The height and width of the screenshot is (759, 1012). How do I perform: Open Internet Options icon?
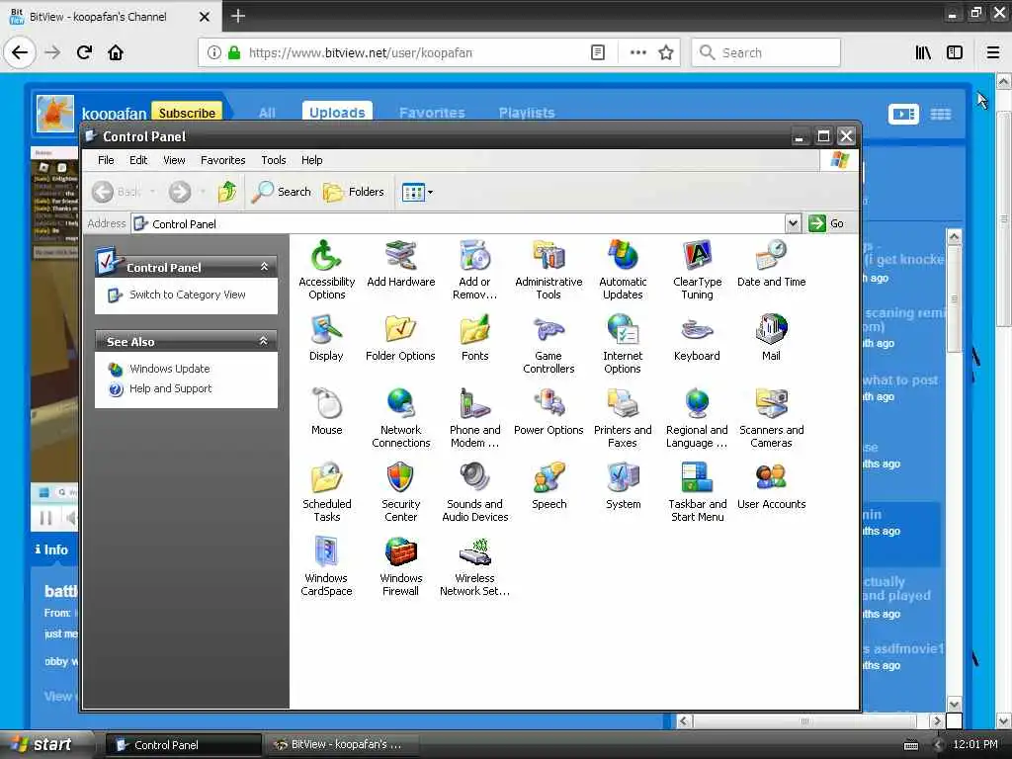pos(623,344)
